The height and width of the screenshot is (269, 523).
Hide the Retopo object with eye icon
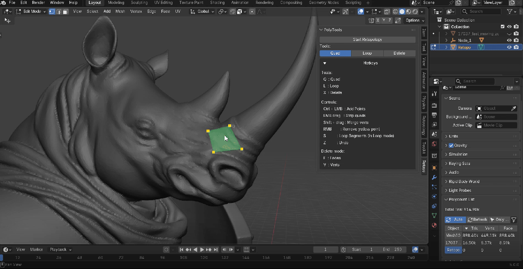[509, 47]
